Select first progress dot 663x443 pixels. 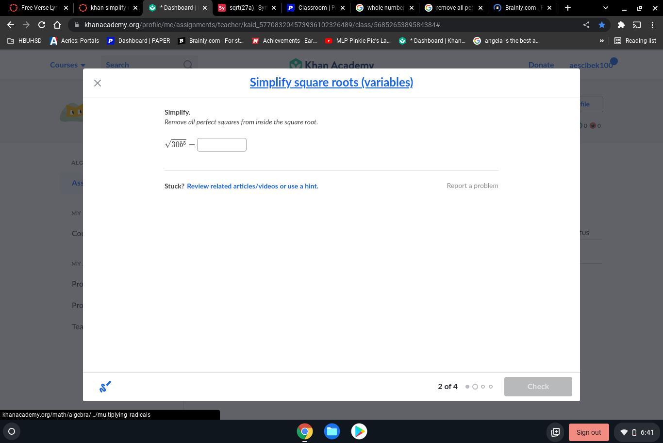coord(467,387)
